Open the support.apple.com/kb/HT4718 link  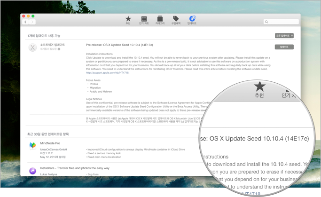[107, 73]
